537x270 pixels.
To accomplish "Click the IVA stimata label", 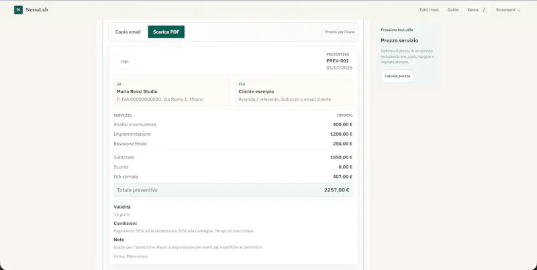I will click(126, 177).
